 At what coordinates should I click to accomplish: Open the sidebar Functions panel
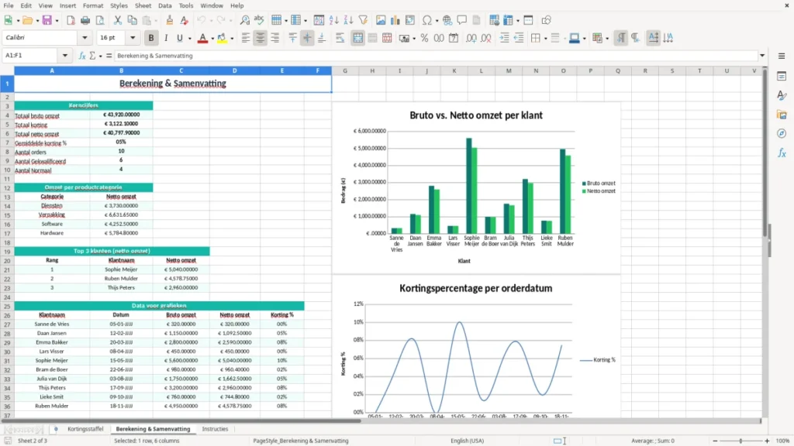[782, 153]
